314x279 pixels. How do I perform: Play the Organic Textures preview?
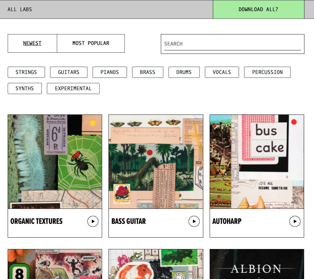[x=93, y=221]
